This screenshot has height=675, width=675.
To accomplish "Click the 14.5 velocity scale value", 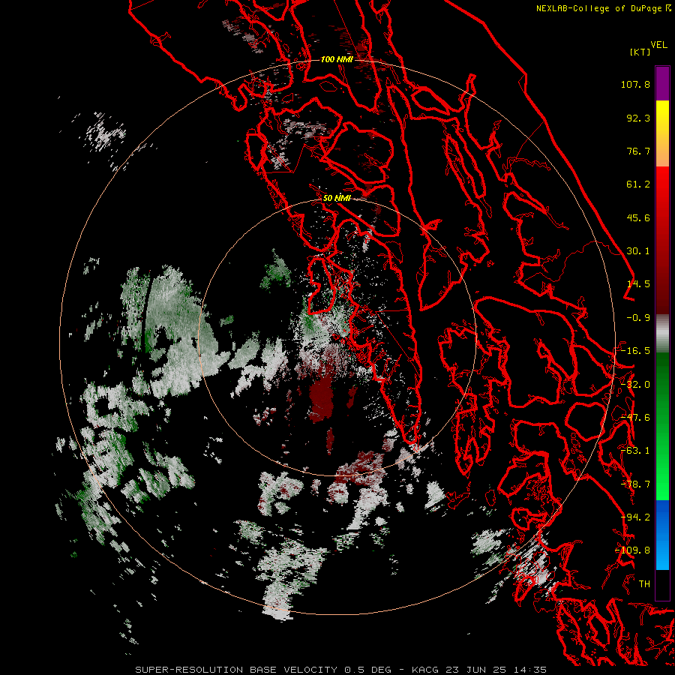I will coord(638,284).
